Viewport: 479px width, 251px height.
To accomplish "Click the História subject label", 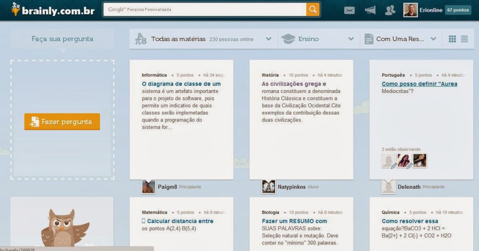I will (x=270, y=75).
